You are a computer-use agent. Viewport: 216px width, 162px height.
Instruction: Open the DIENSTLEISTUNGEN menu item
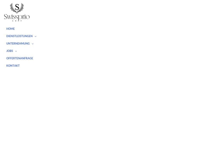point(19,36)
